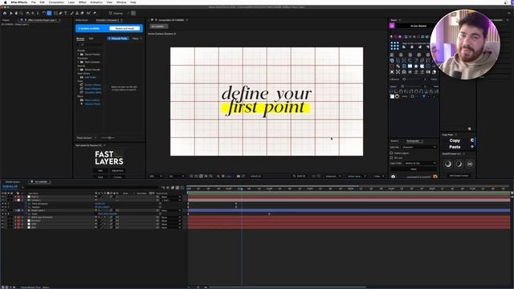This screenshot has height=289, width=514.
Task: Click the snapshot camera icon below viewer
Action: [239, 177]
